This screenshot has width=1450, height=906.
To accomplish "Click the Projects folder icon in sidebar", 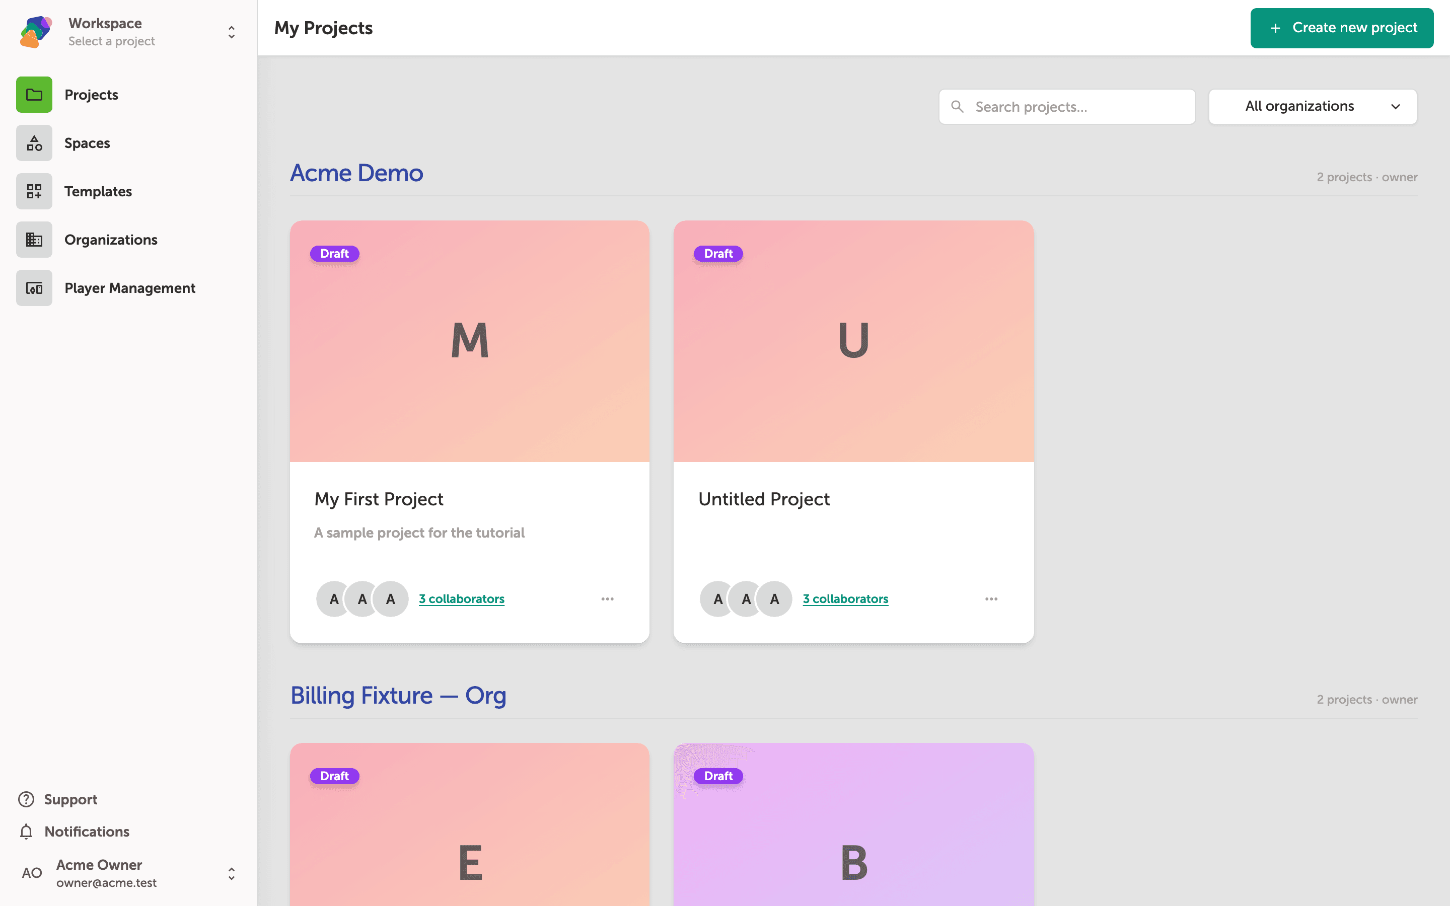I will click(34, 95).
